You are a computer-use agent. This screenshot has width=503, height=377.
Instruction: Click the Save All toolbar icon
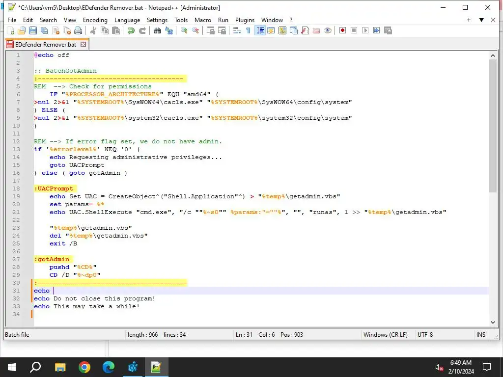(44, 30)
